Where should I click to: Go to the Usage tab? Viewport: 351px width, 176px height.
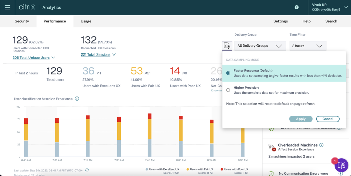86,21
